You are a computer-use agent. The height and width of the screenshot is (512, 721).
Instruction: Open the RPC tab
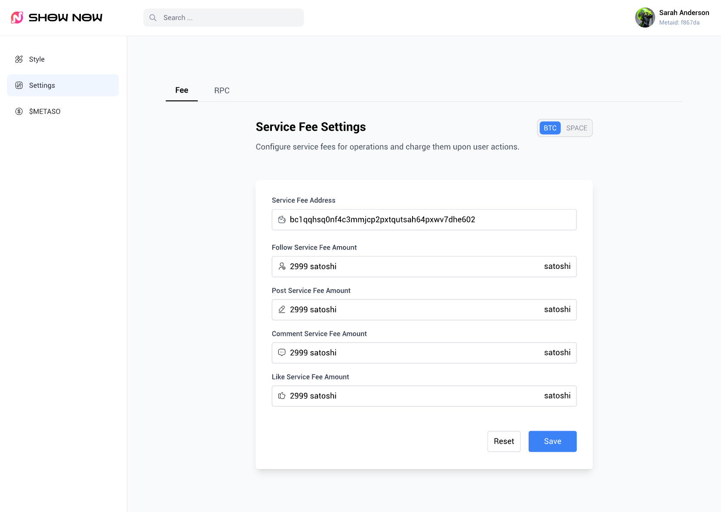point(222,91)
